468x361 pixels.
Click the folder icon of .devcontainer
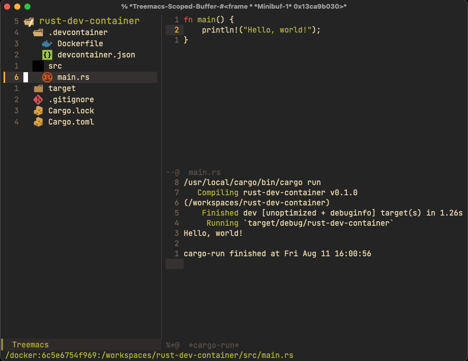click(x=38, y=33)
